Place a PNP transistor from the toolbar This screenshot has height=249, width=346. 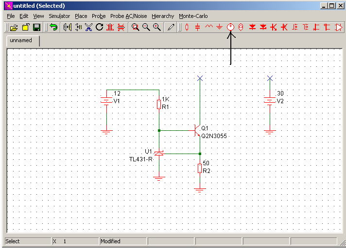(284, 27)
